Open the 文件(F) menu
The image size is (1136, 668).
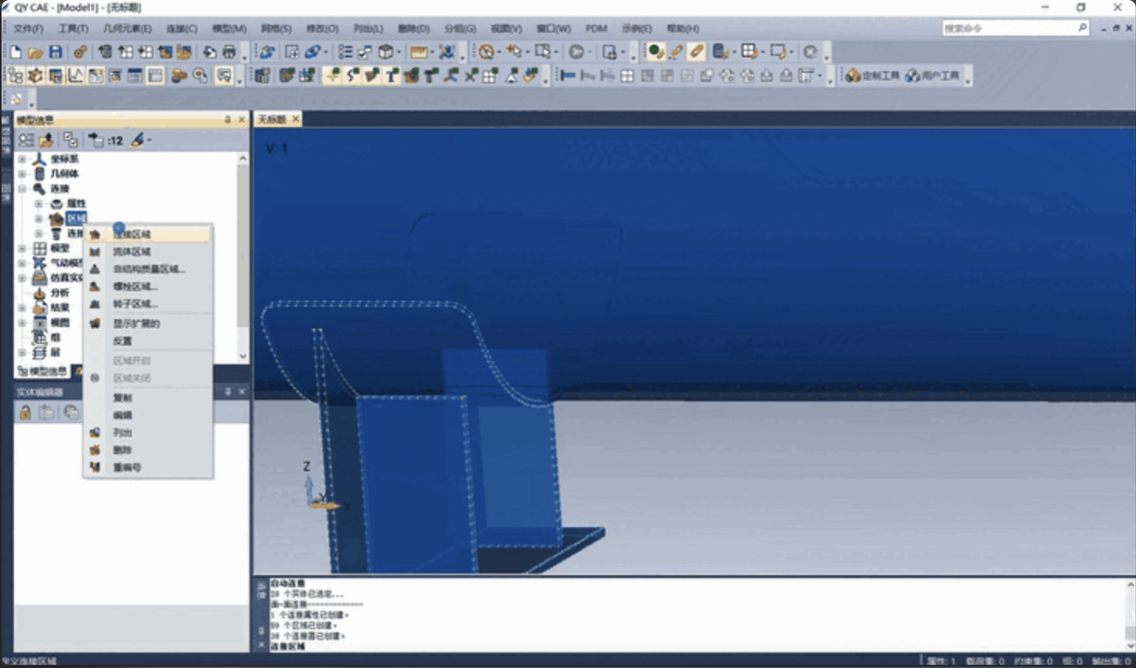pos(28,29)
